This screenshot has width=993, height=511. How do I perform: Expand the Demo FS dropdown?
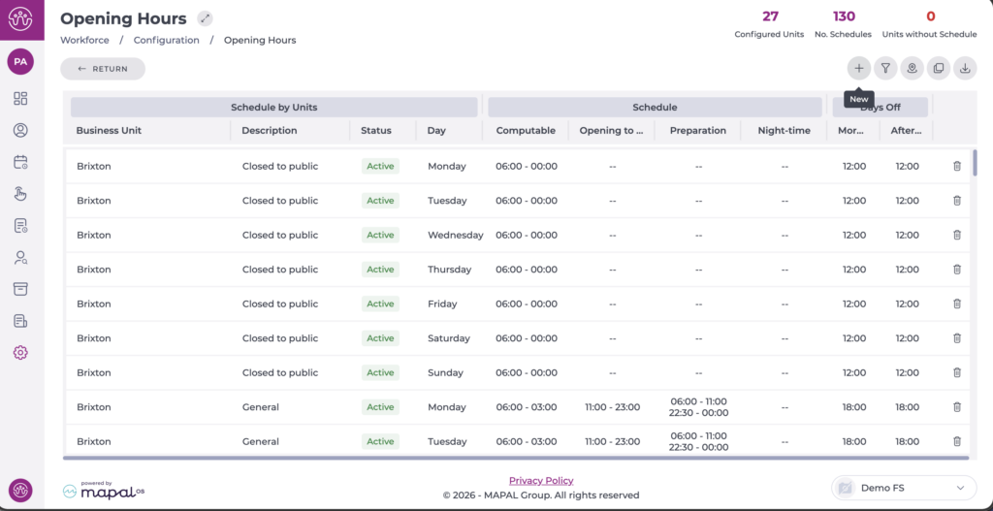[x=904, y=488]
